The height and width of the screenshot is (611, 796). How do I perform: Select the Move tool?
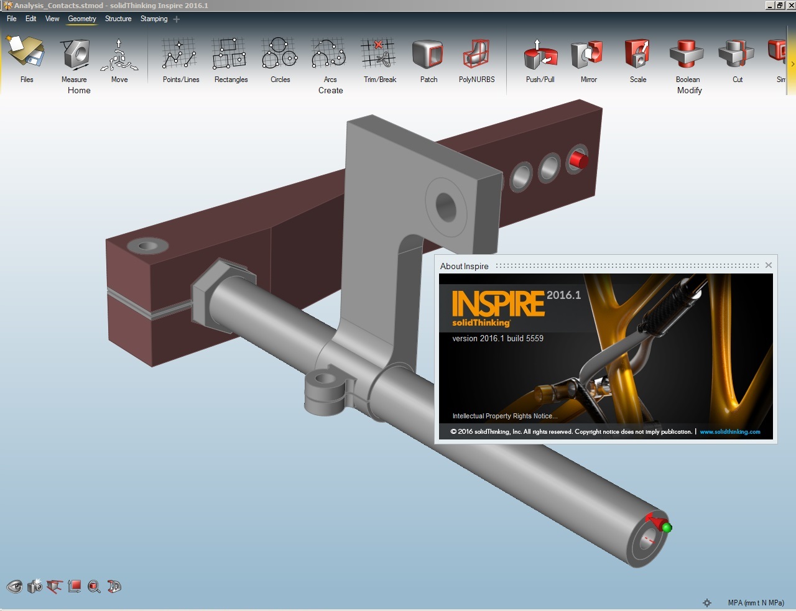pos(119,54)
